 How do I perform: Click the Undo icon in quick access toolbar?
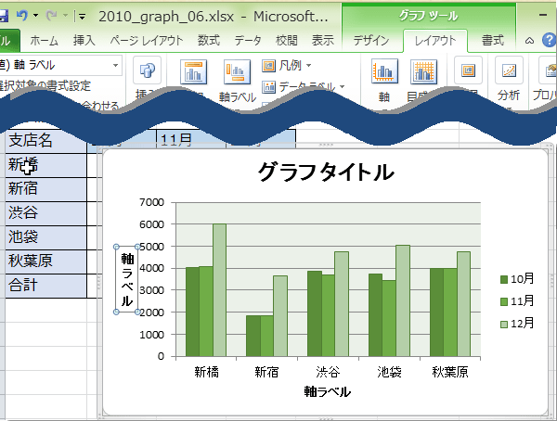click(22, 15)
